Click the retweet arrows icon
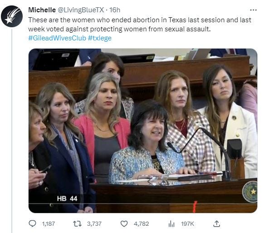Screen dimensions: 265x233 77,224
